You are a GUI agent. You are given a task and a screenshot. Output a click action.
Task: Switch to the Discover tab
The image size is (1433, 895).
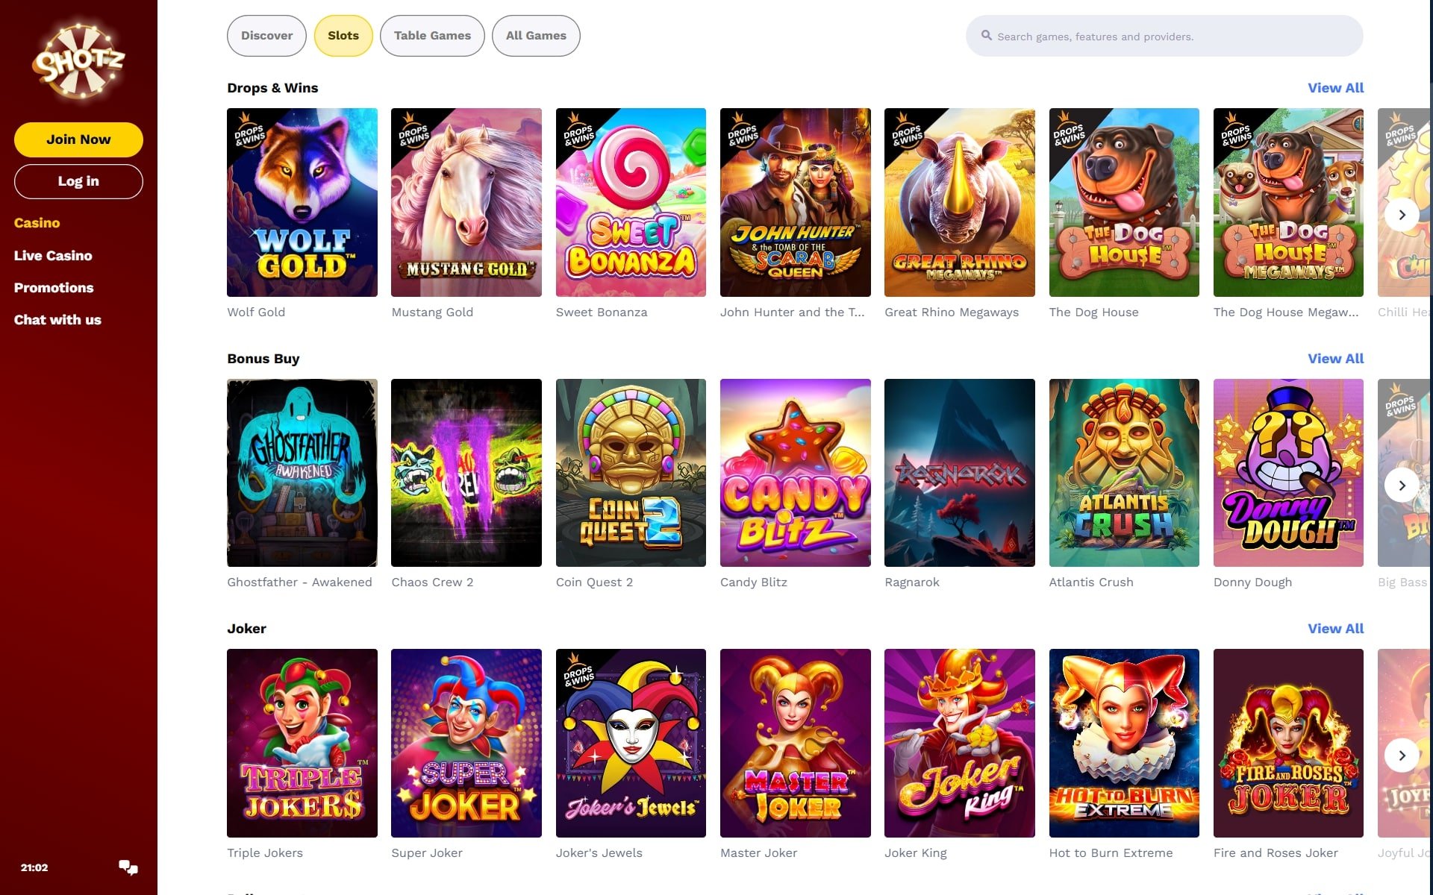(266, 36)
